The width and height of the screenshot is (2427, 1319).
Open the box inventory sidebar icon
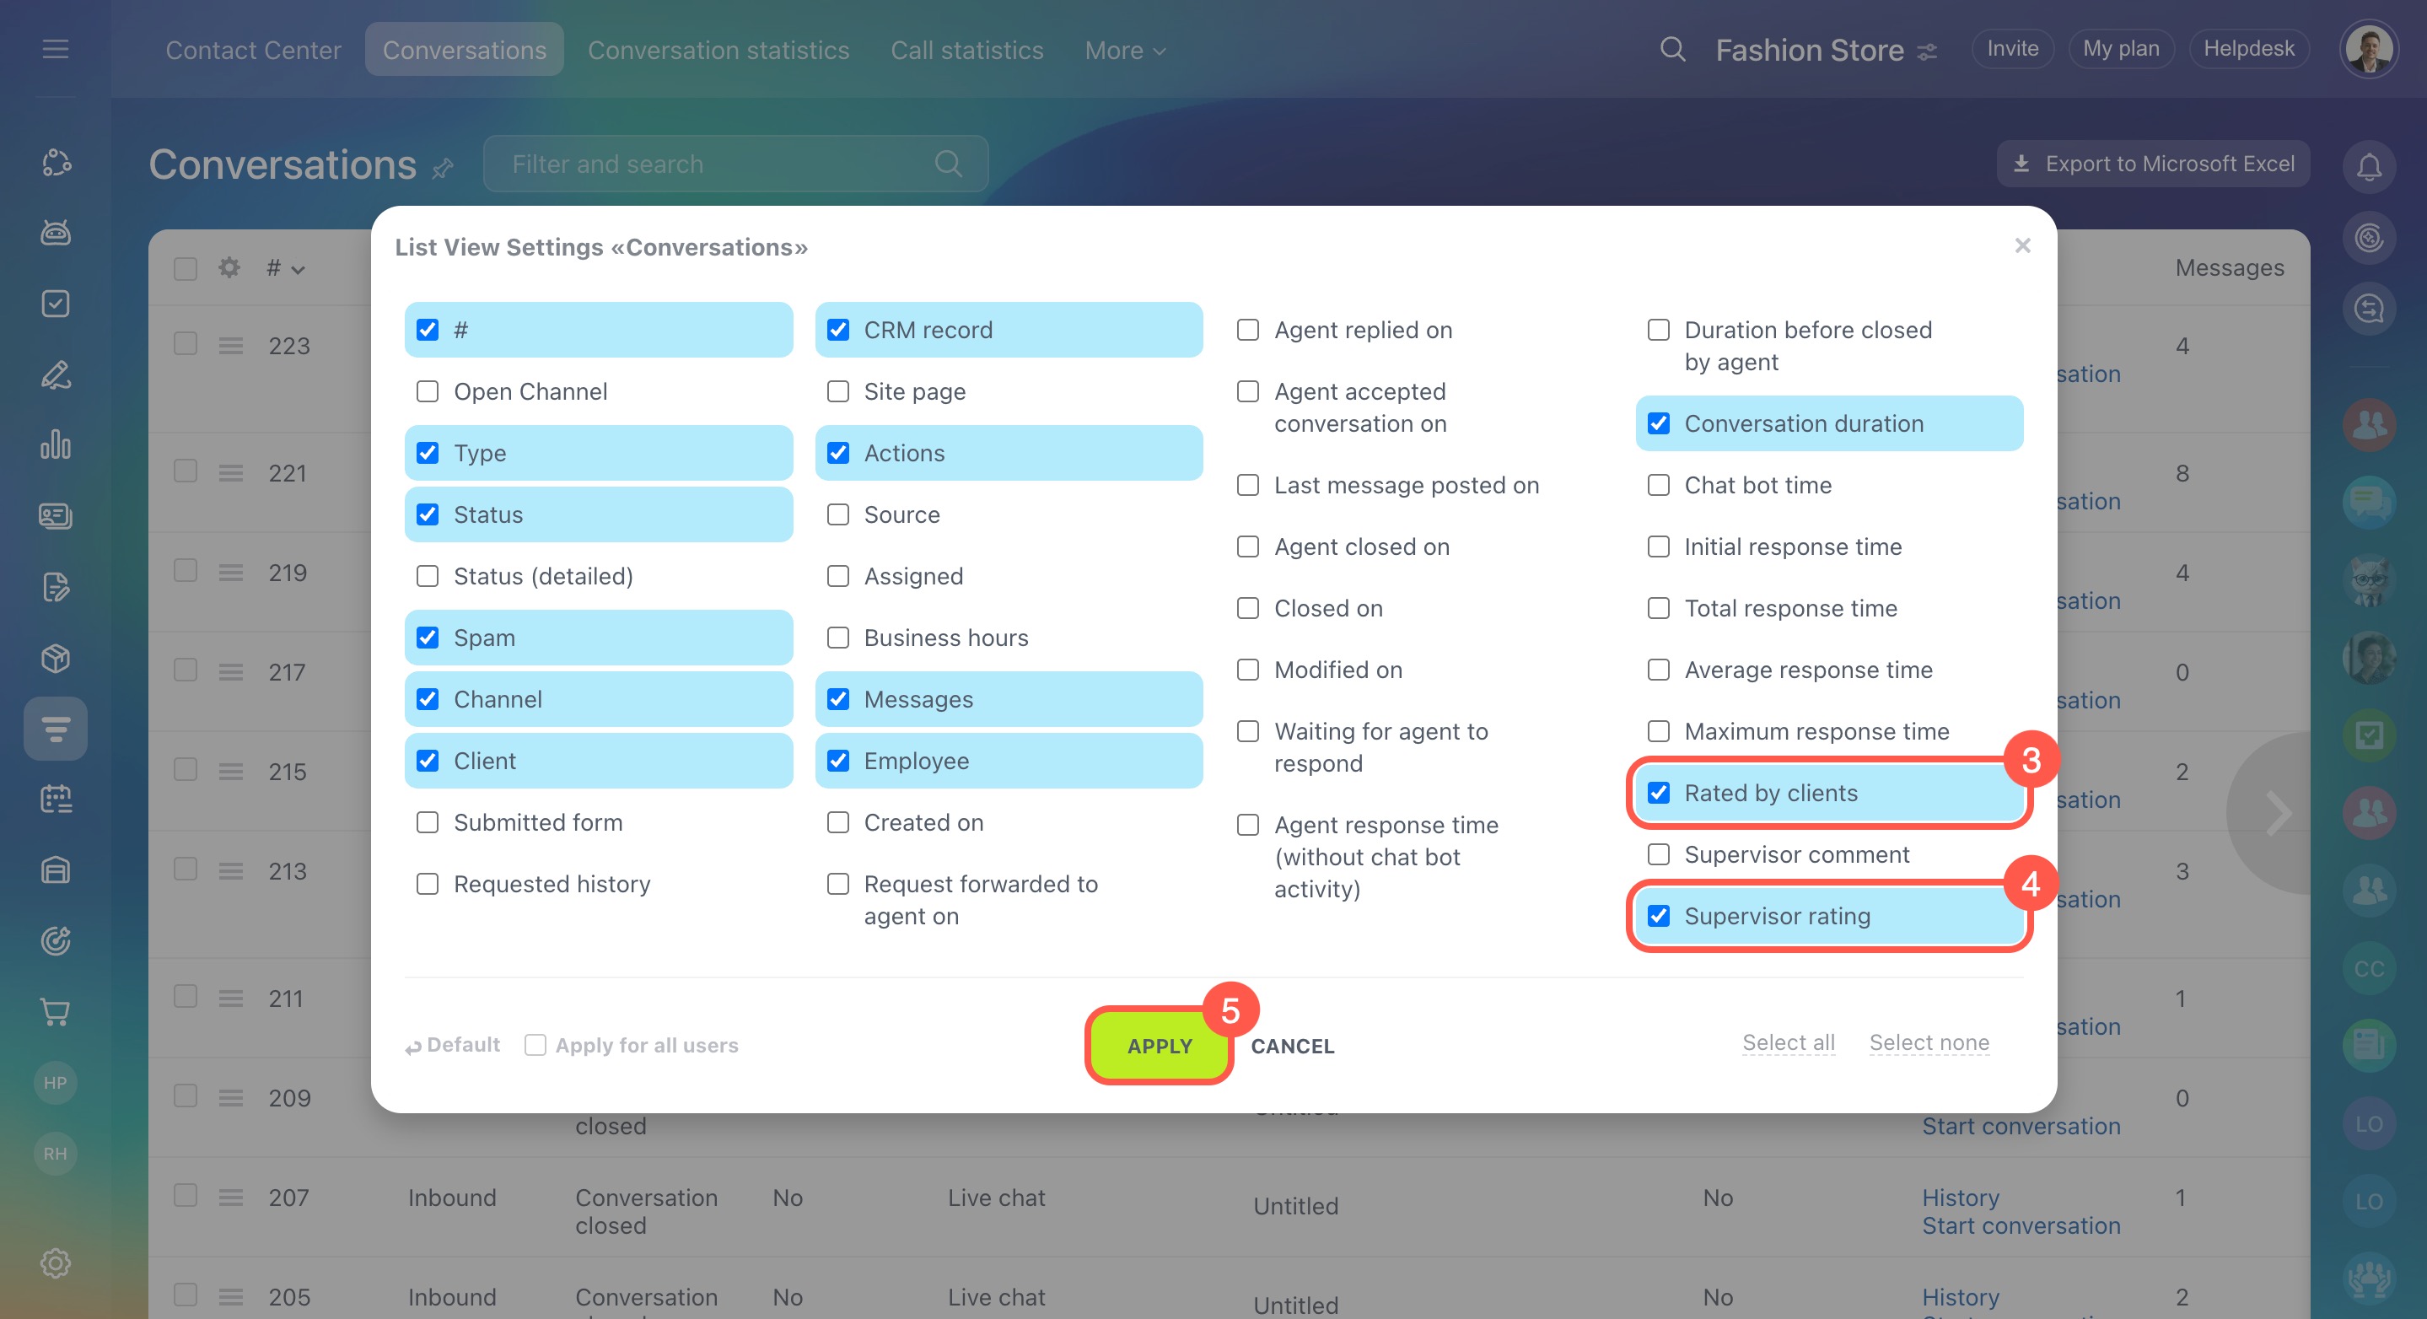[x=56, y=658]
